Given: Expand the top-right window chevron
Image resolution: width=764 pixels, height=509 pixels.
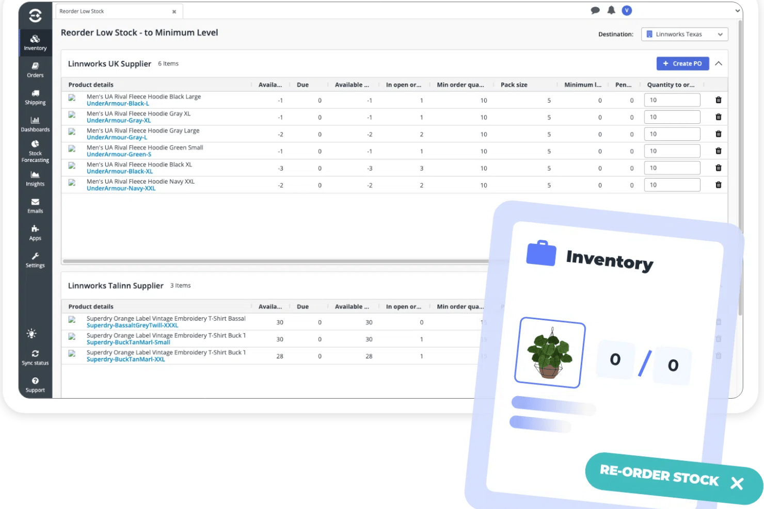Looking at the screenshot, I should (x=738, y=10).
